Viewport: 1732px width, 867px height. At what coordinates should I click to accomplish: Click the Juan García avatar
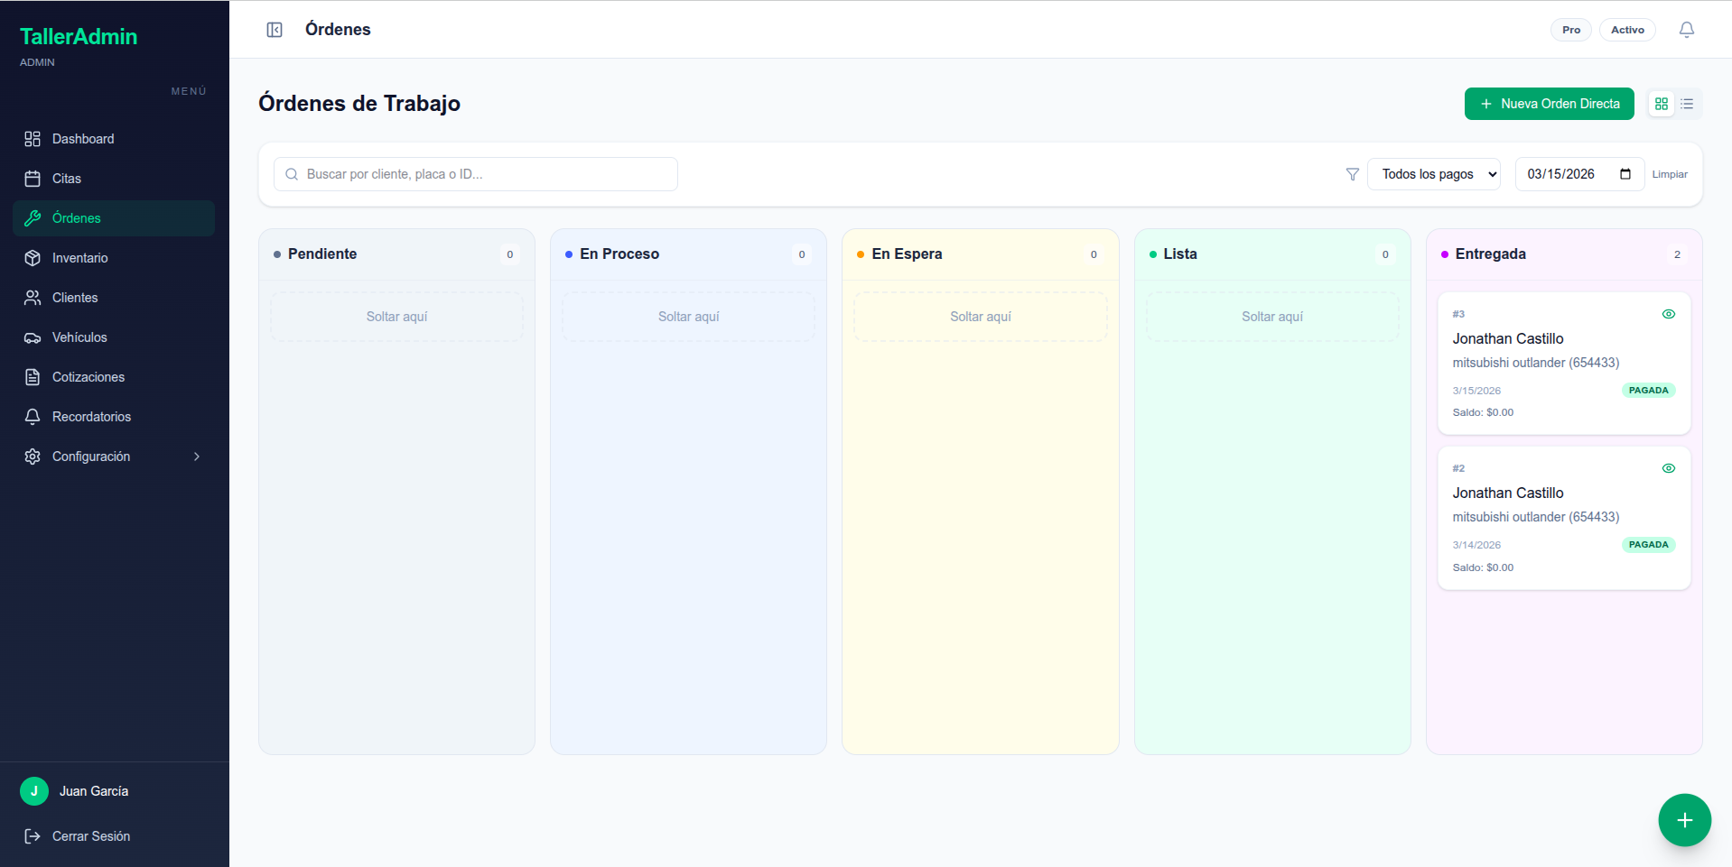[34, 791]
